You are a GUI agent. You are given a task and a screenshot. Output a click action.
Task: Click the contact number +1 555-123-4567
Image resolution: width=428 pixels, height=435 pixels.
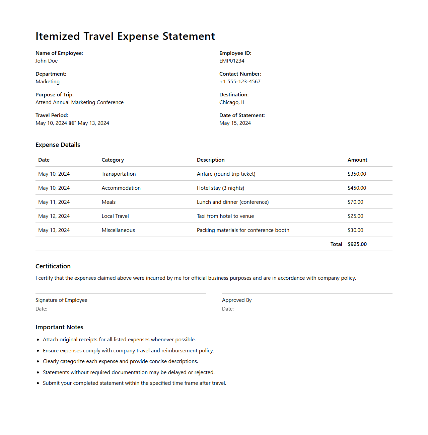tap(240, 82)
